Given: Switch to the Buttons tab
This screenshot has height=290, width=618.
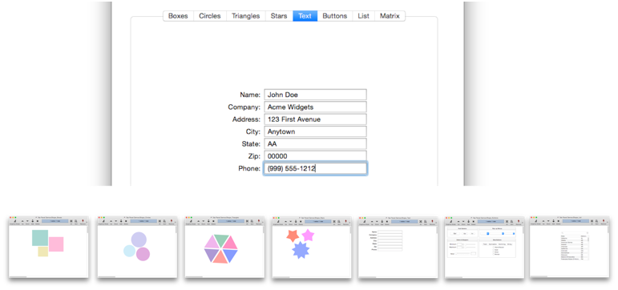Looking at the screenshot, I should pos(334,16).
